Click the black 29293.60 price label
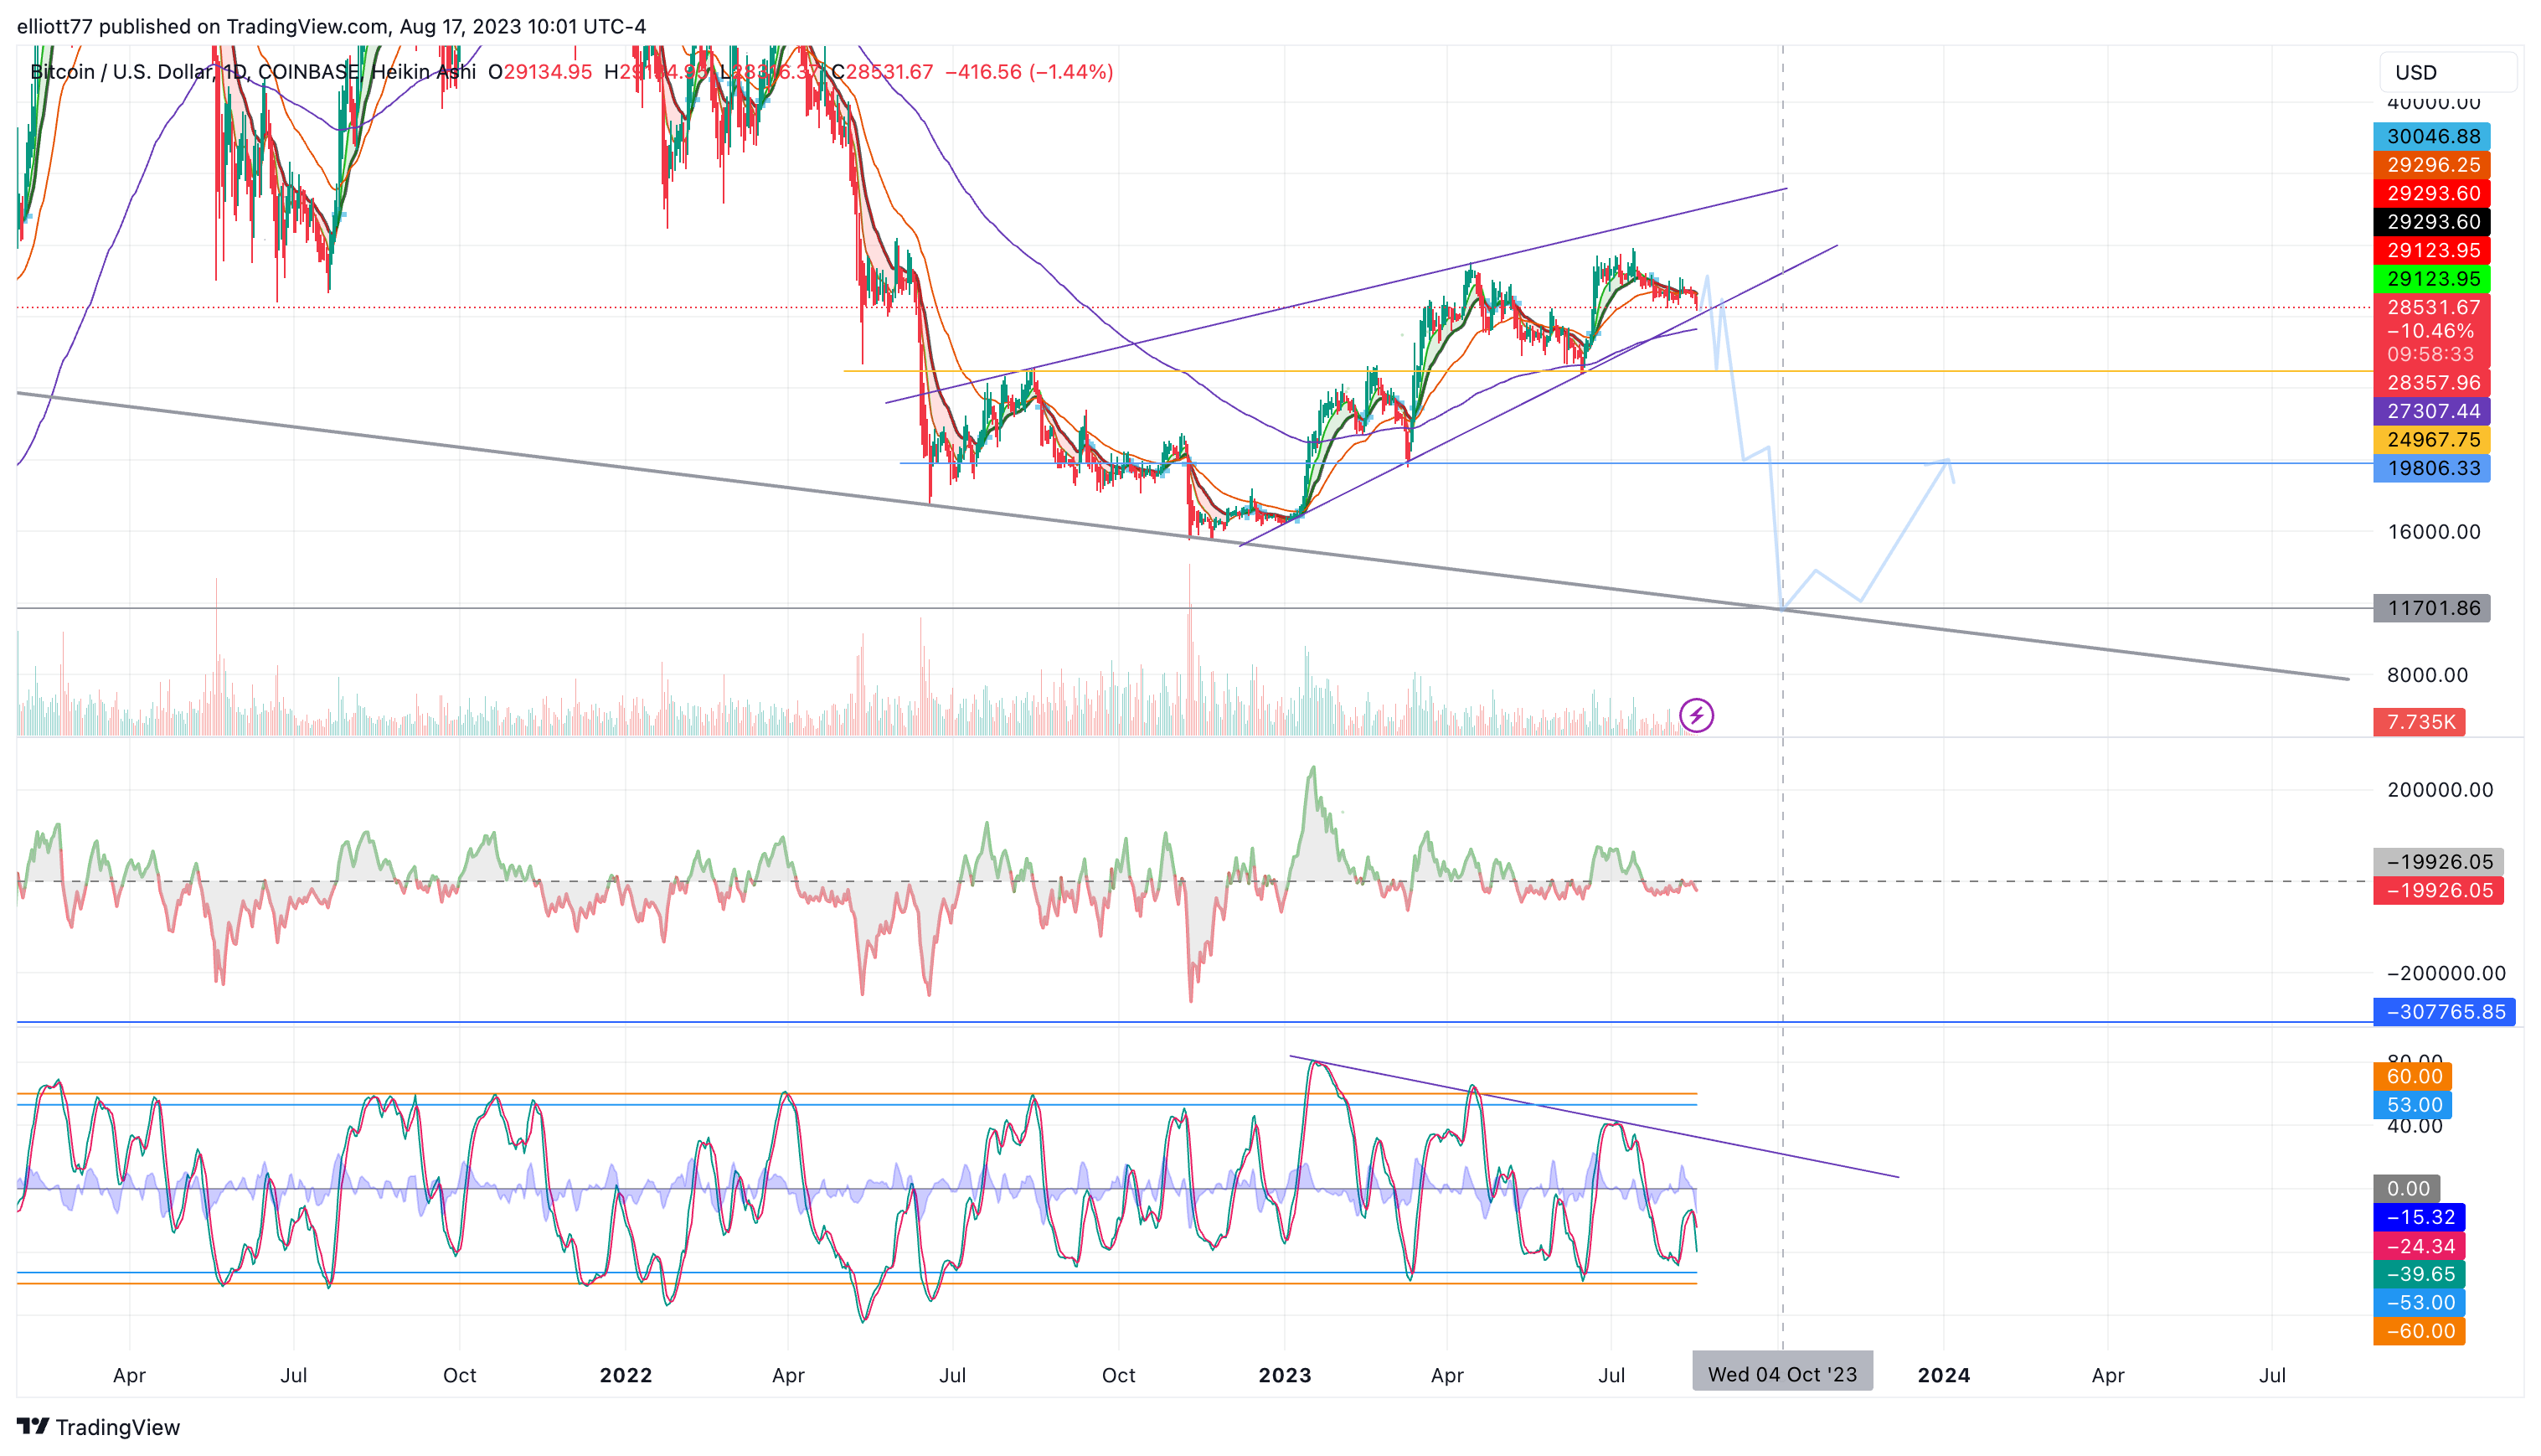Image resolution: width=2541 pixels, height=1456 pixels. tap(2431, 221)
